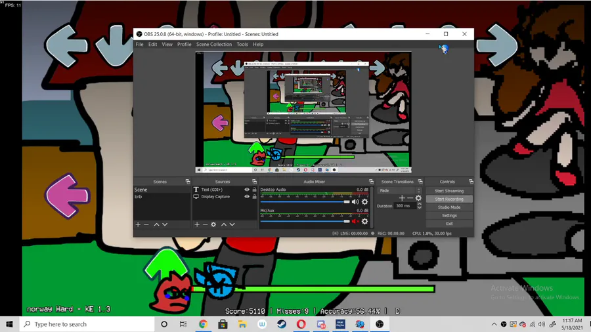Open Google Chrome from the taskbar
This screenshot has width=591, height=332.
click(x=203, y=324)
